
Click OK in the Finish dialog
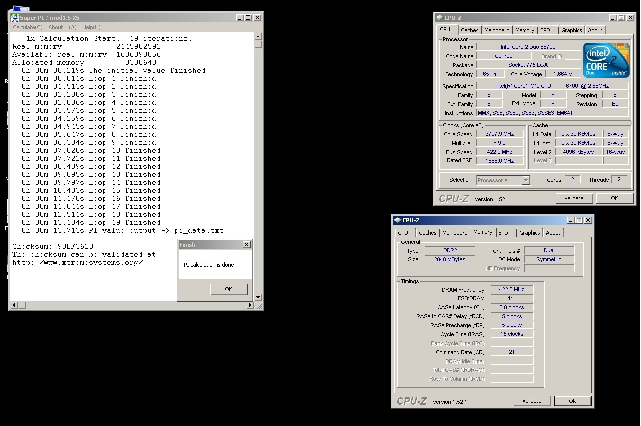[228, 289]
